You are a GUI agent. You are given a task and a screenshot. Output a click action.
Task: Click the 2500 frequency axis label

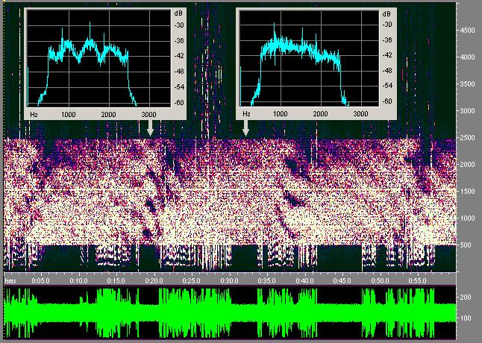467,137
